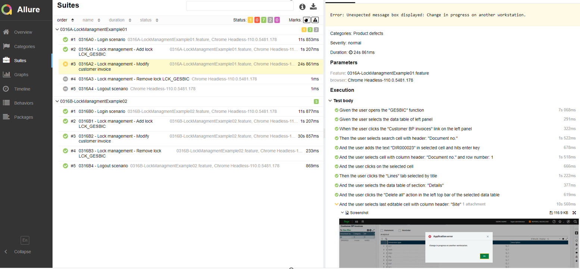The height and width of the screenshot is (269, 580).
Task: Click the search field above the suites list
Action: pos(240,6)
